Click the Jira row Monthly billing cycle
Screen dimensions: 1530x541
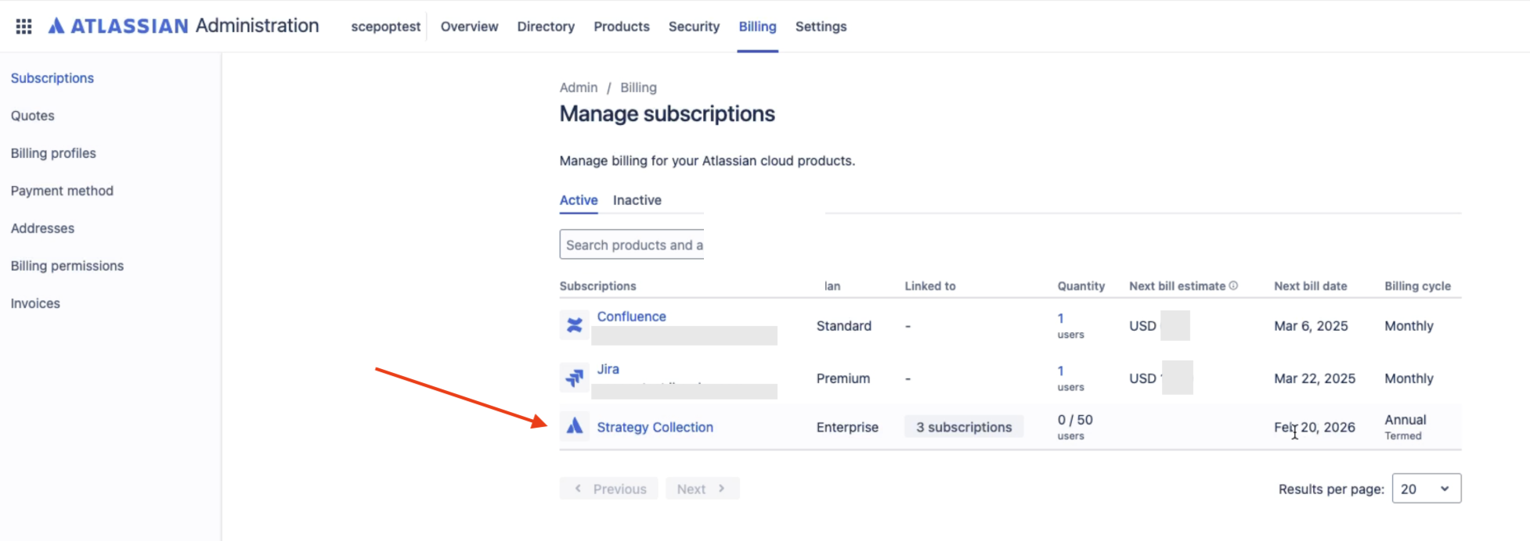pos(1409,378)
